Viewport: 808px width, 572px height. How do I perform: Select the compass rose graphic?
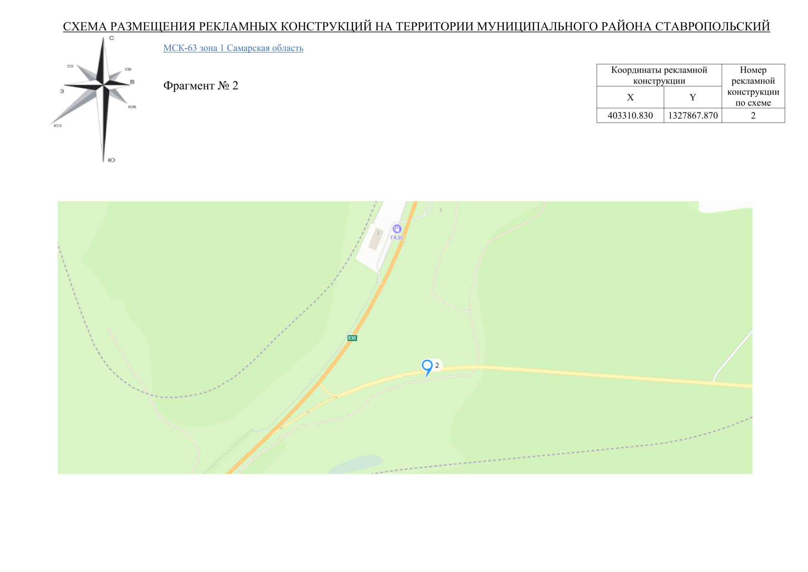(x=104, y=85)
